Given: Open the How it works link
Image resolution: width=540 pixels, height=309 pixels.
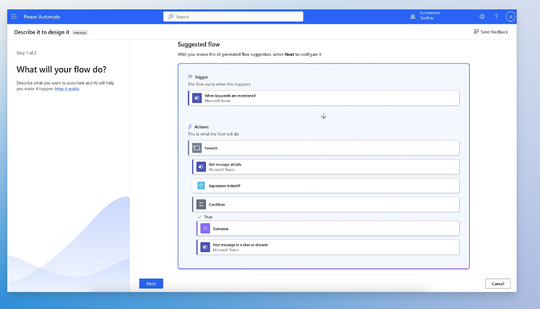Looking at the screenshot, I should tap(67, 88).
